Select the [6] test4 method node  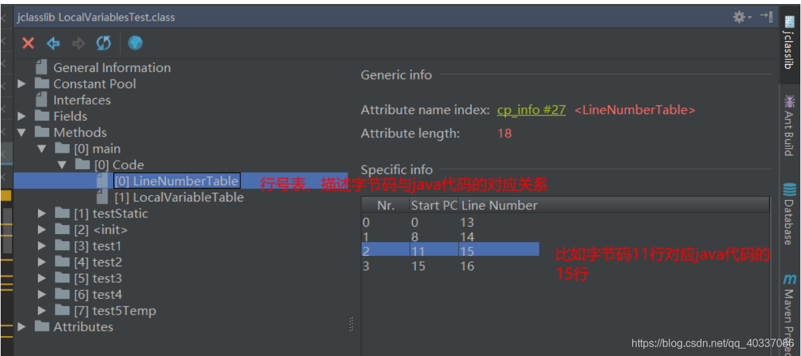tap(97, 294)
